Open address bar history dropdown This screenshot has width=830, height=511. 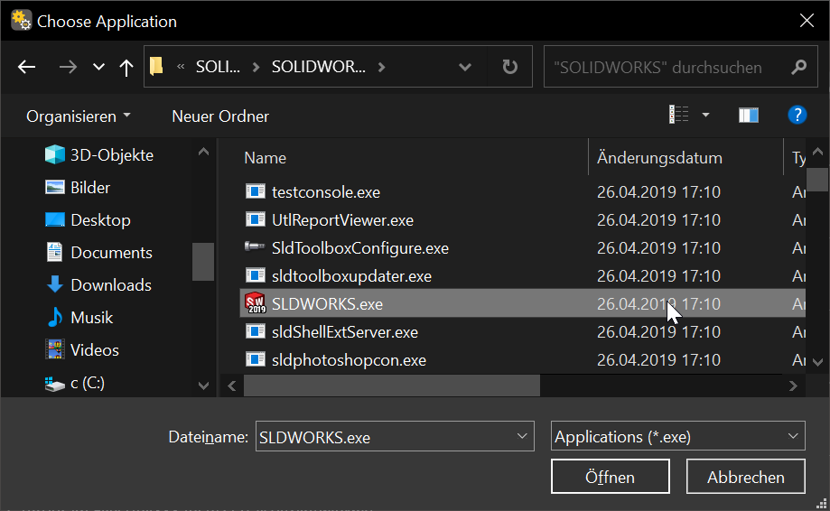pos(465,67)
